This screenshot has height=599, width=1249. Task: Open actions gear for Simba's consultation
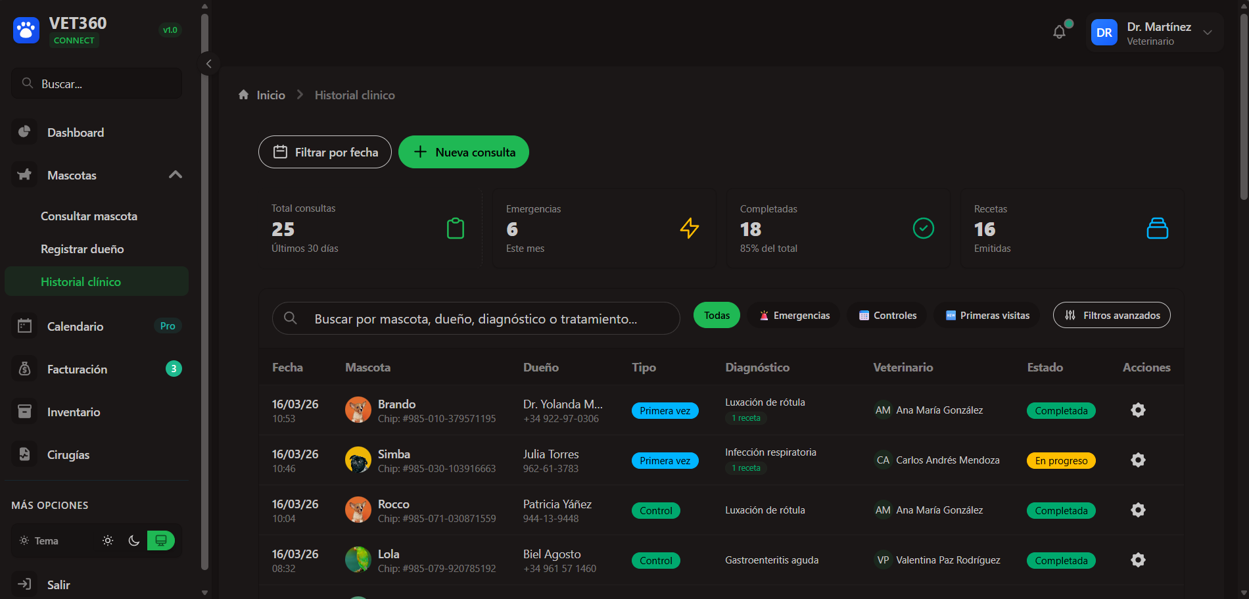coord(1138,460)
